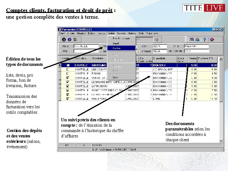Select the LIVRE availability cell
Viewport: 228px width, 171px height.
tap(165, 98)
